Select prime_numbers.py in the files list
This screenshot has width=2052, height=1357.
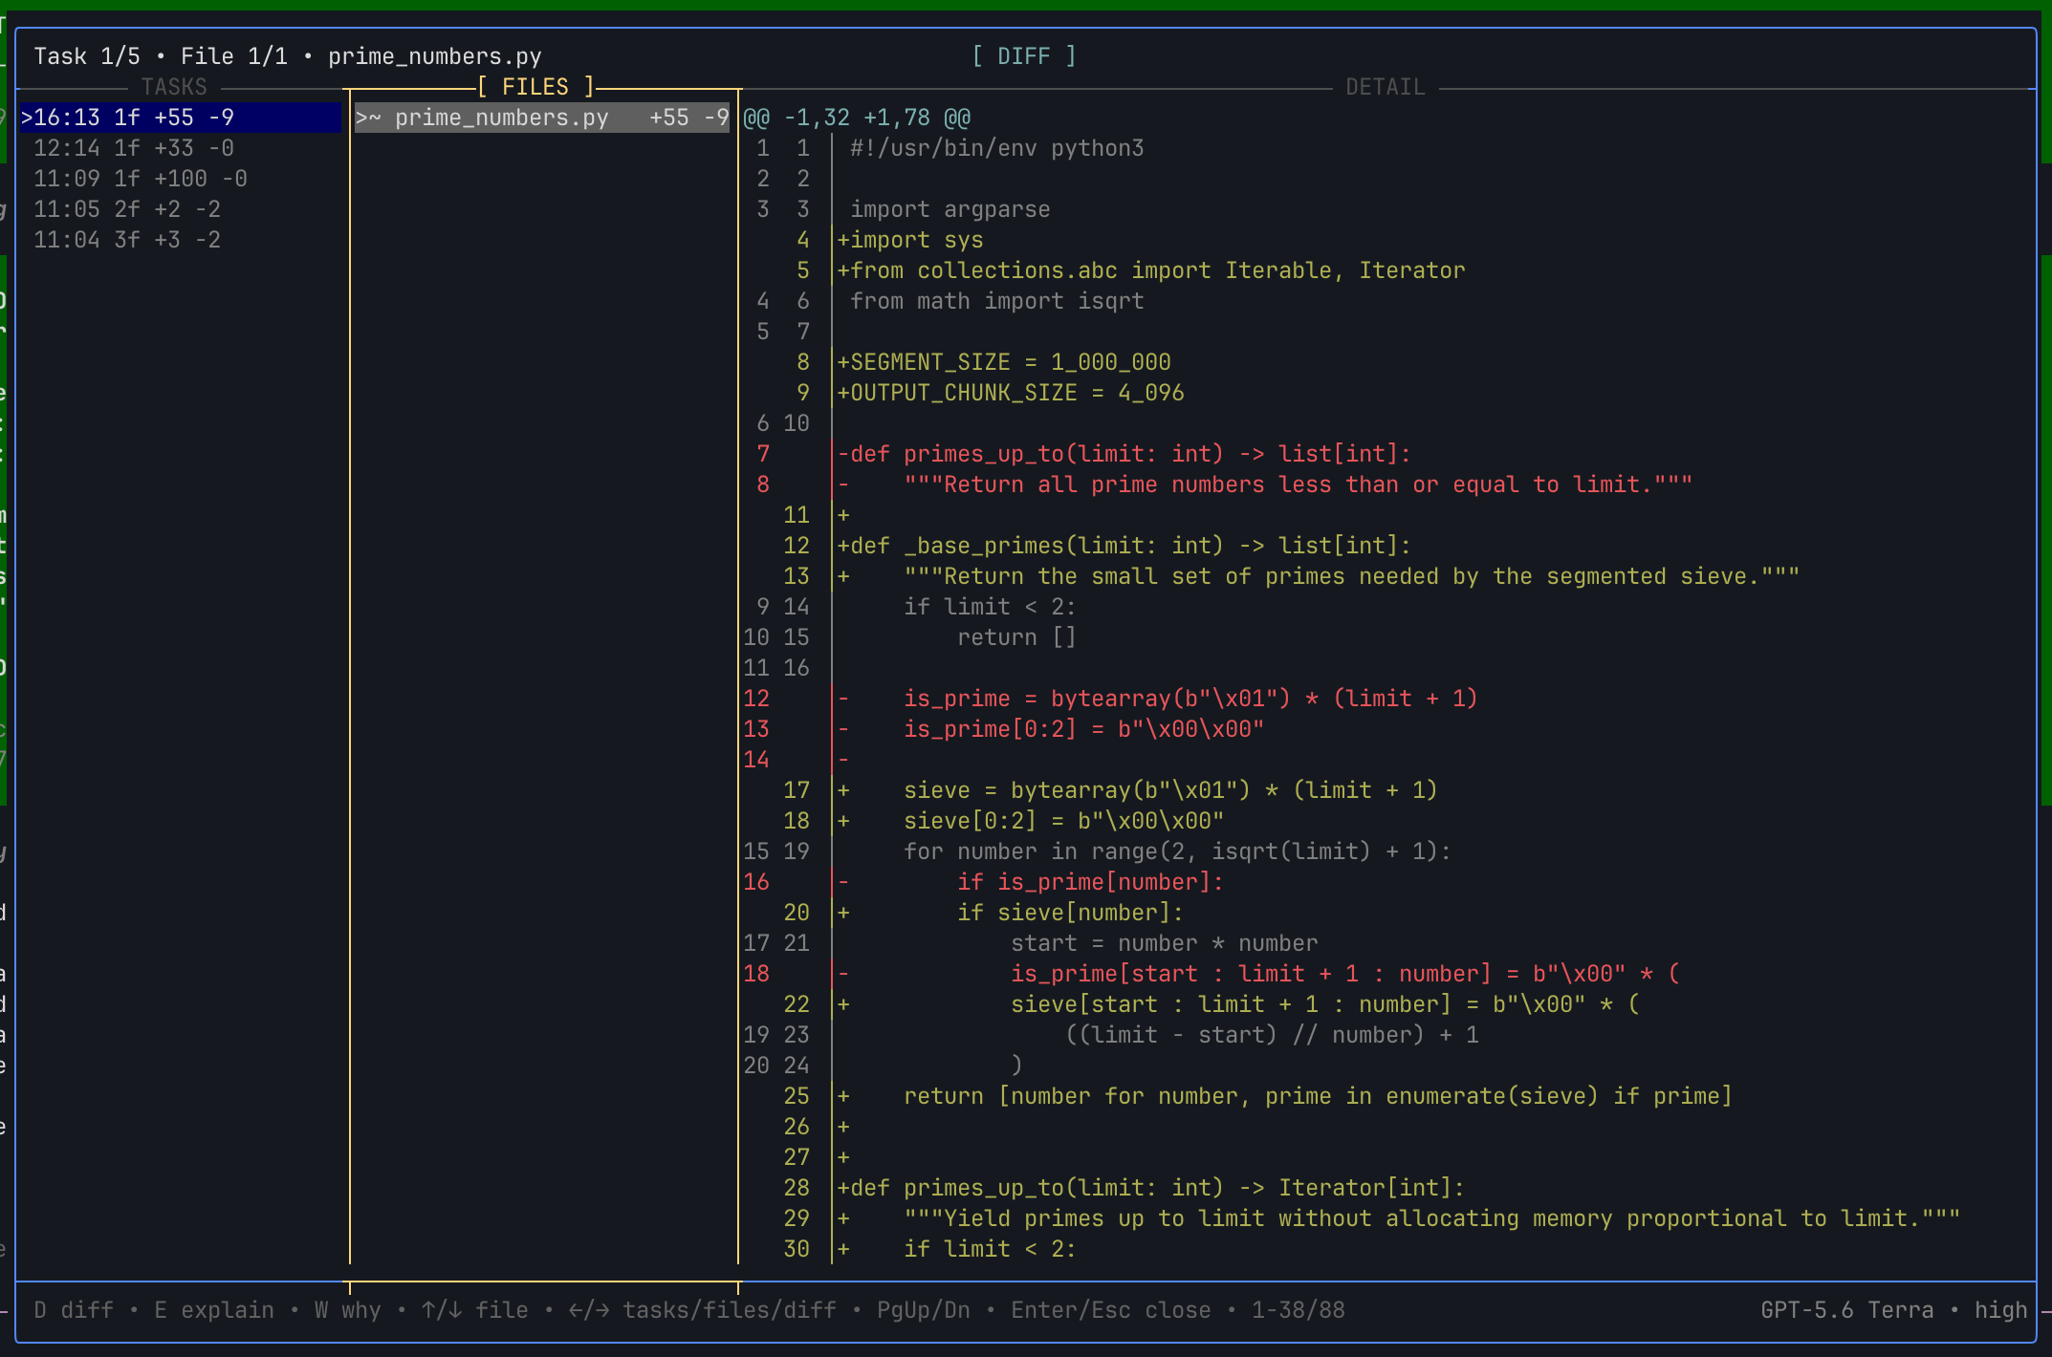542,118
